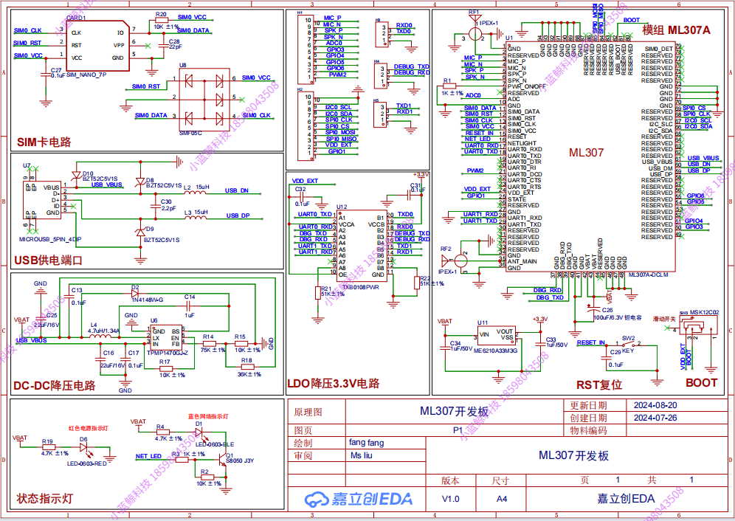
Task: Select the ML307开发板 title text
Action: point(453,411)
